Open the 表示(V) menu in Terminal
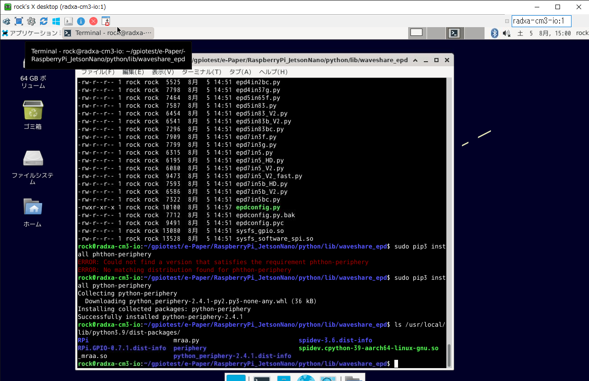 163,72
